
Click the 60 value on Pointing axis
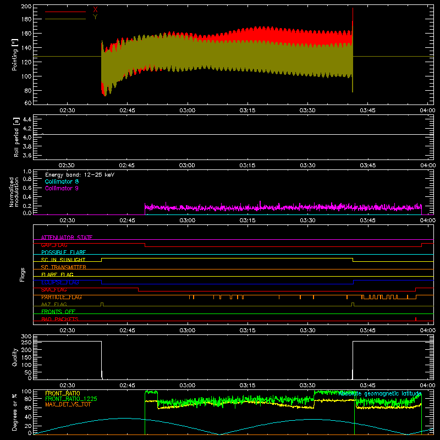[28, 103]
